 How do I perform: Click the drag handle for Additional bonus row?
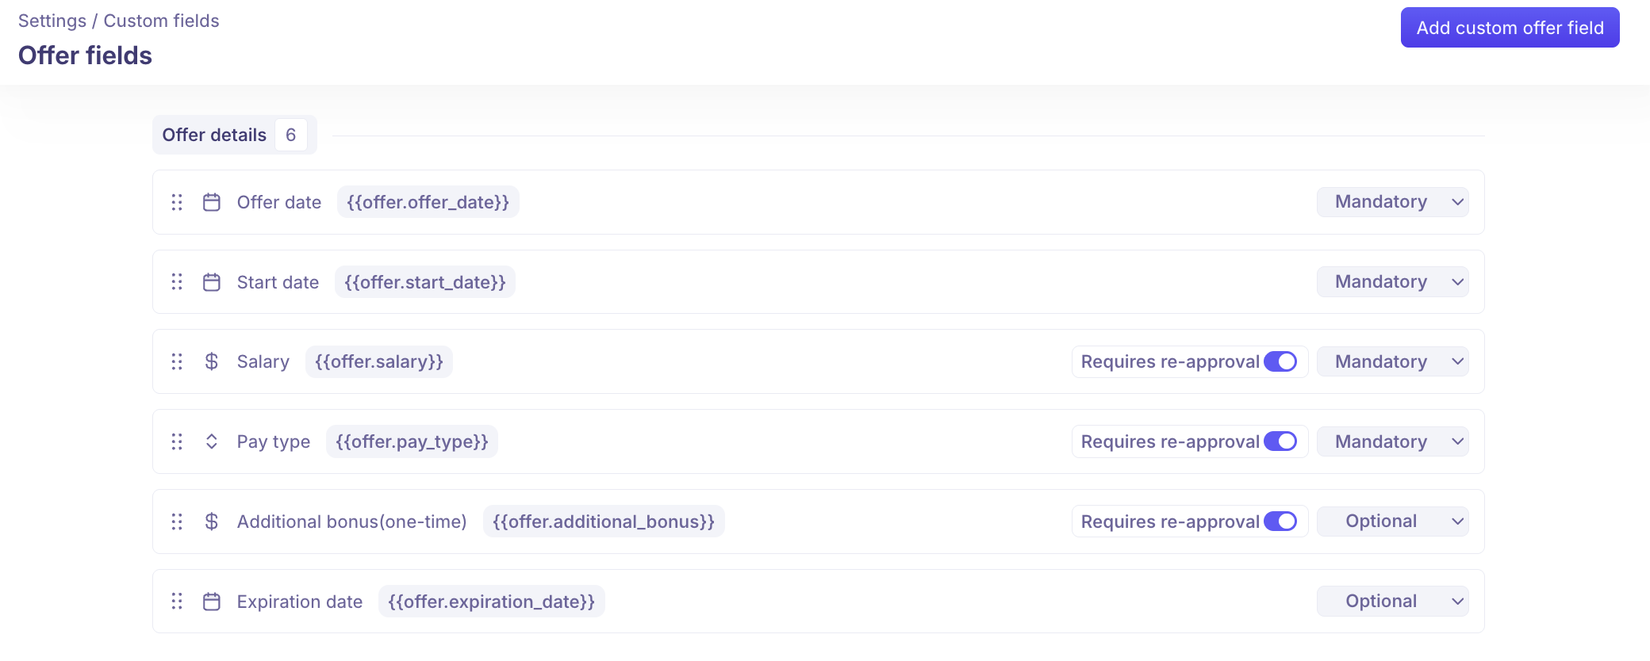tap(177, 522)
